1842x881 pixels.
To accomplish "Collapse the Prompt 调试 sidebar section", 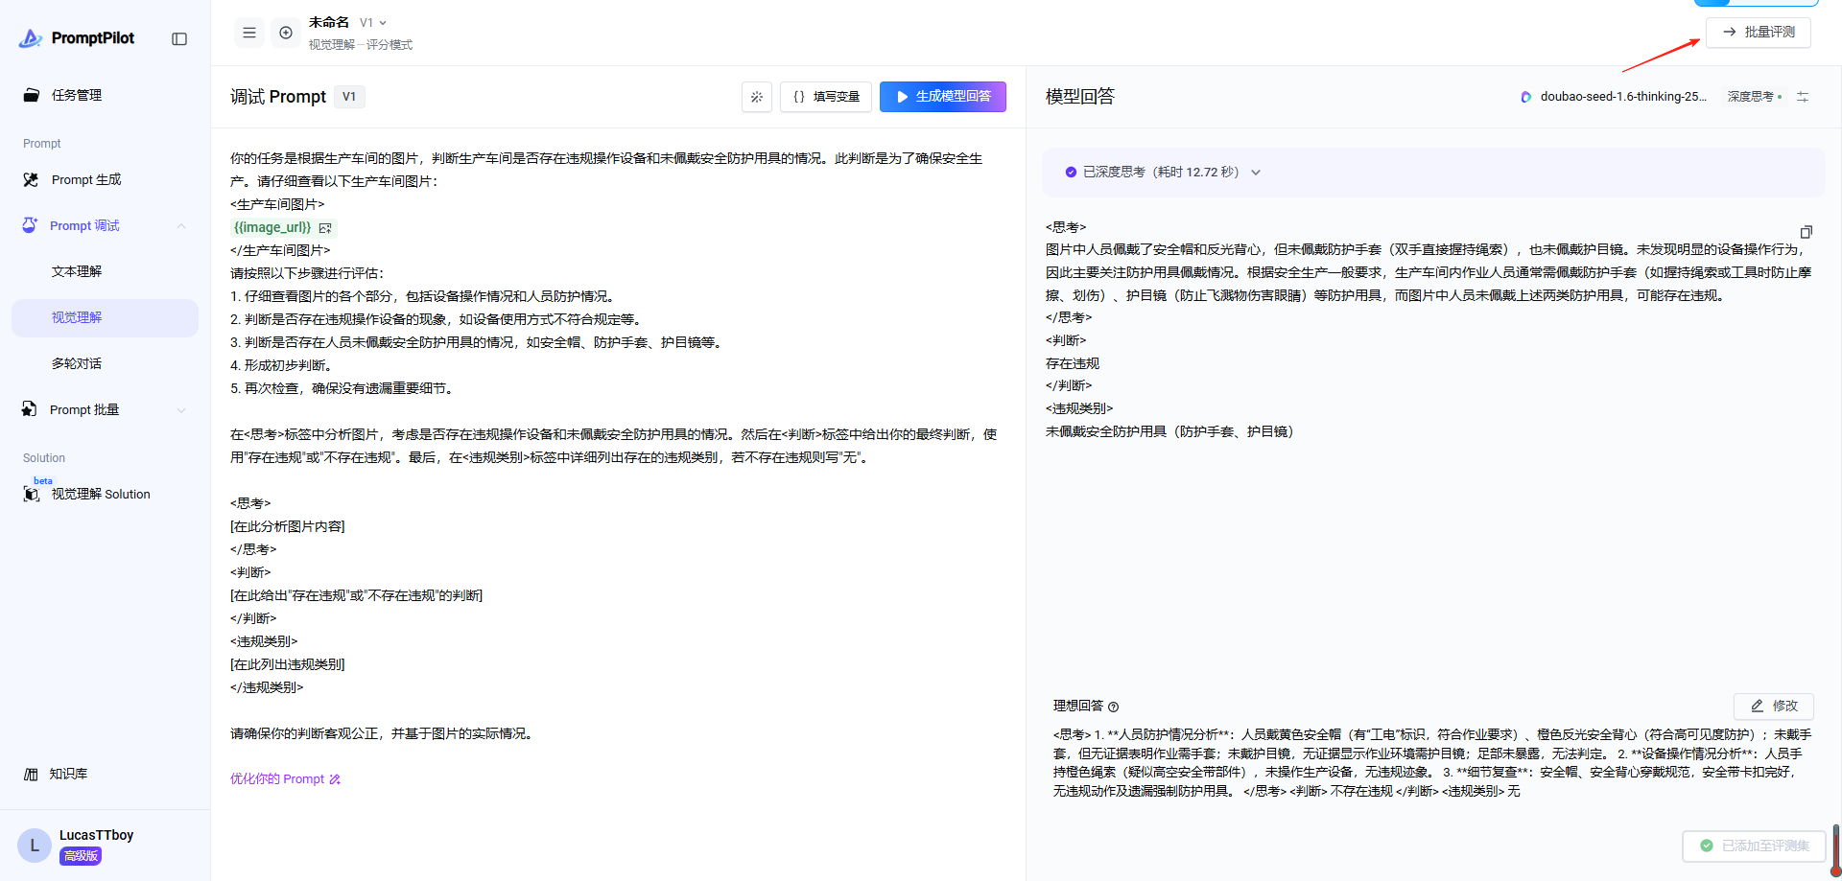I will pos(181,226).
